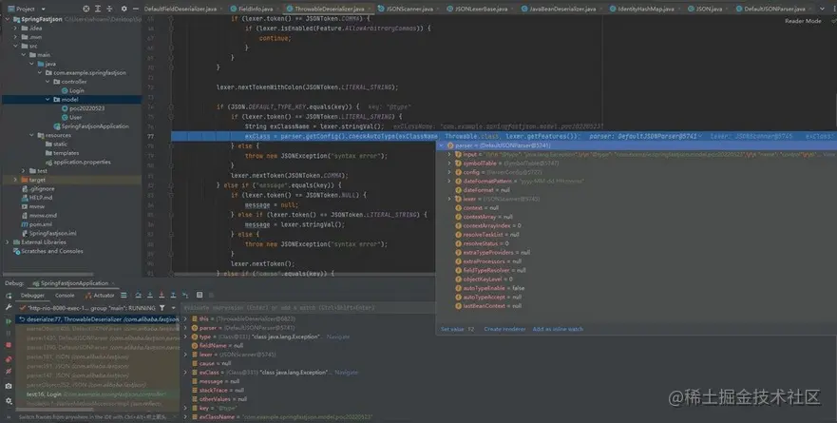Click Set value link in popup

click(x=452, y=329)
